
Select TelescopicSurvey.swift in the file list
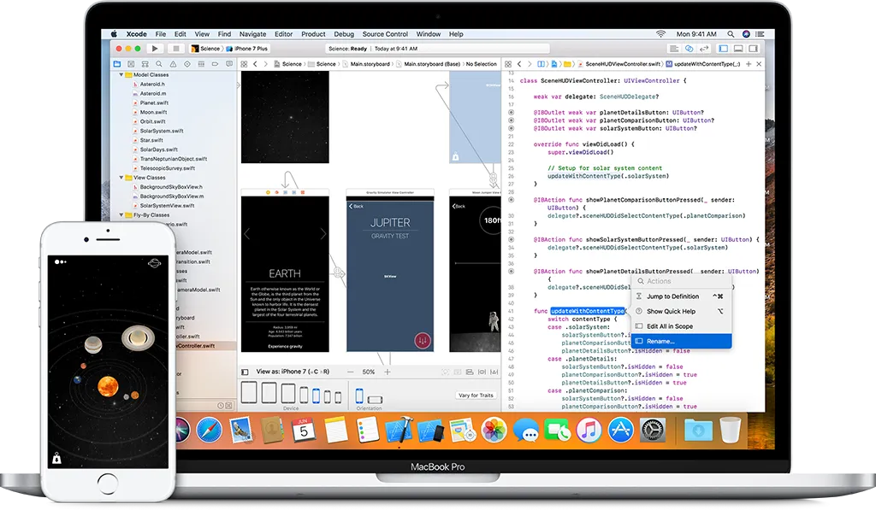coord(167,168)
